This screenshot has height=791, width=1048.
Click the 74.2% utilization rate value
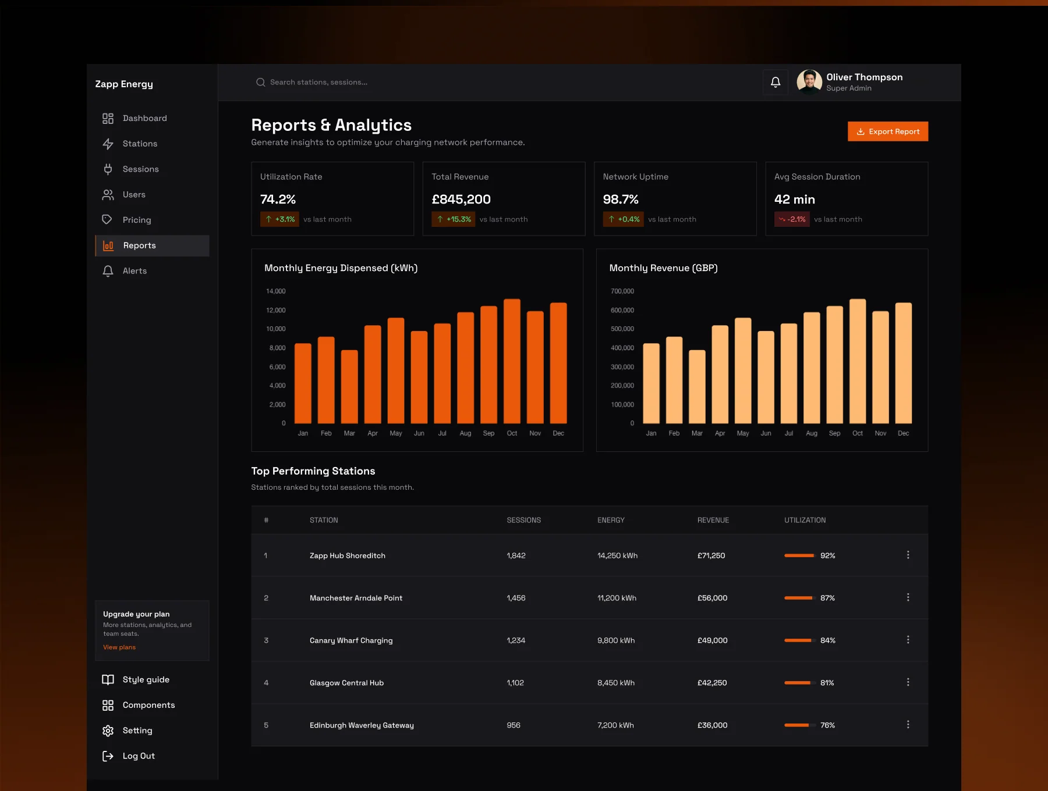pos(278,199)
